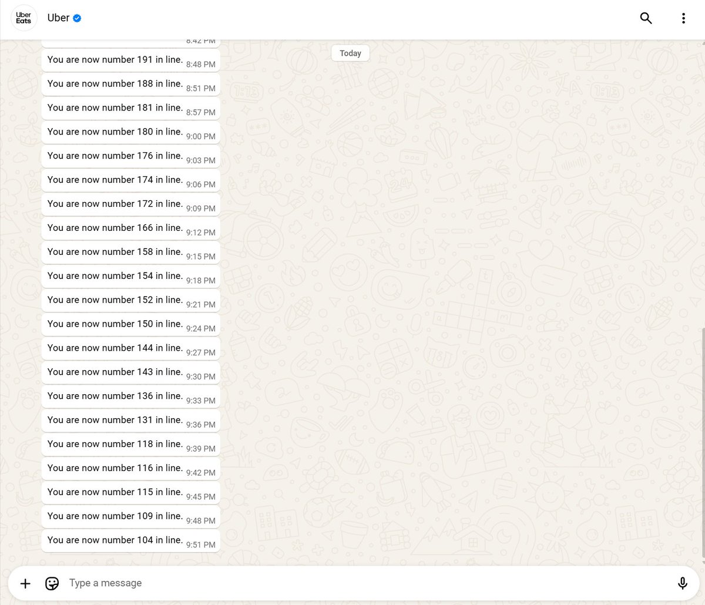Open the sticker and emoji picker
Viewport: 705px width, 605px height.
52,583
